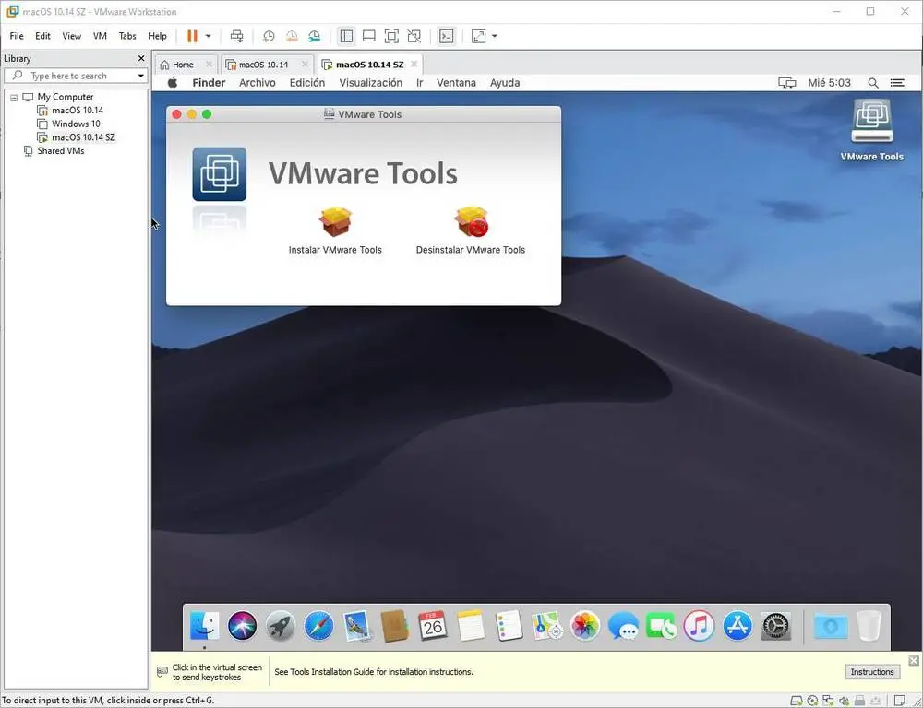The image size is (923, 708).
Task: Toggle the console view toolbar button
Action: pos(446,36)
